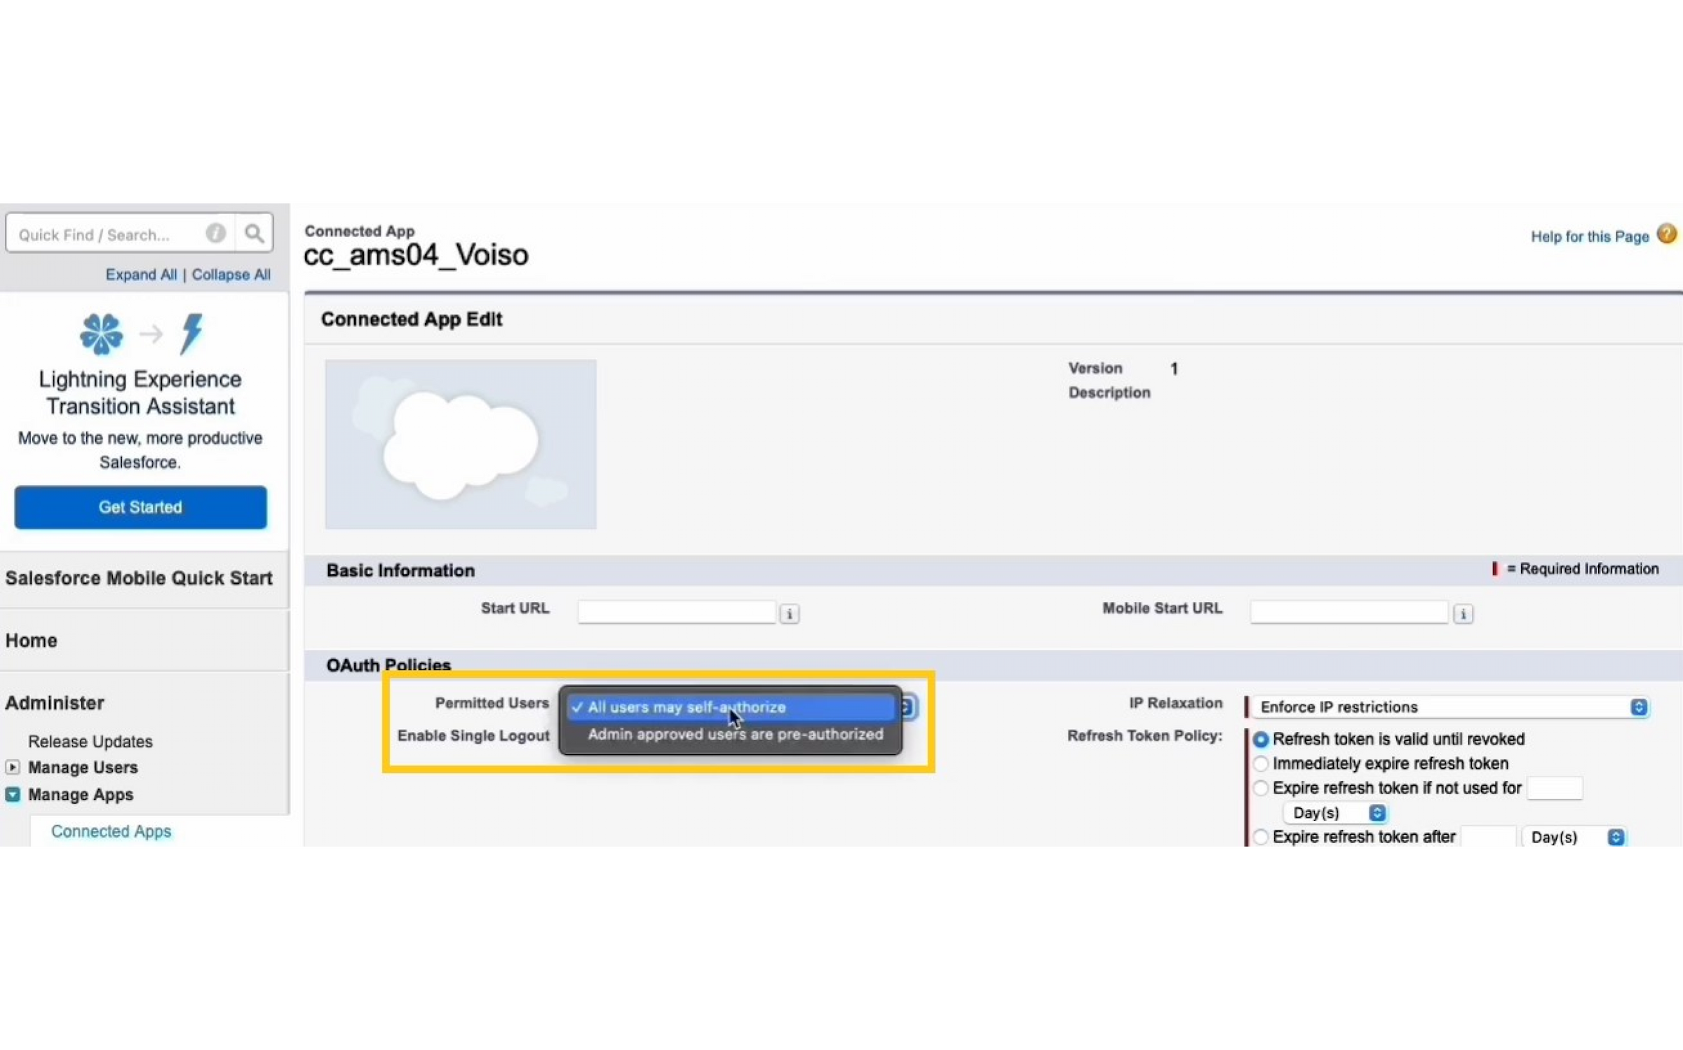This screenshot has width=1683, height=1050.
Task: Click the connected app cloud logo image
Action: tap(461, 444)
